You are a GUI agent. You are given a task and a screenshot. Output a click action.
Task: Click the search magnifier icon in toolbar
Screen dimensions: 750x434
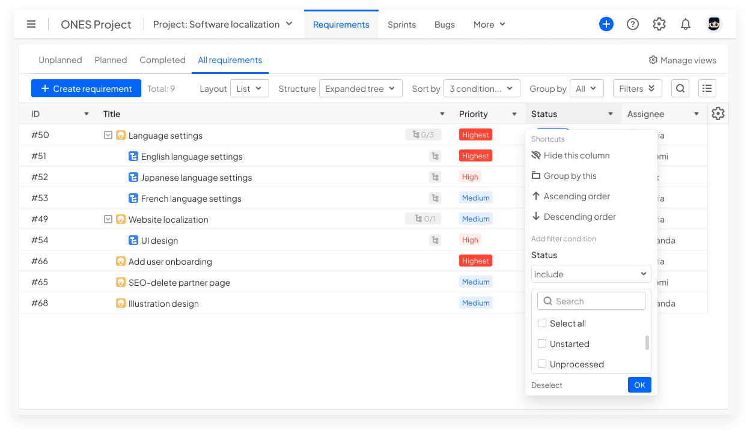coord(680,88)
